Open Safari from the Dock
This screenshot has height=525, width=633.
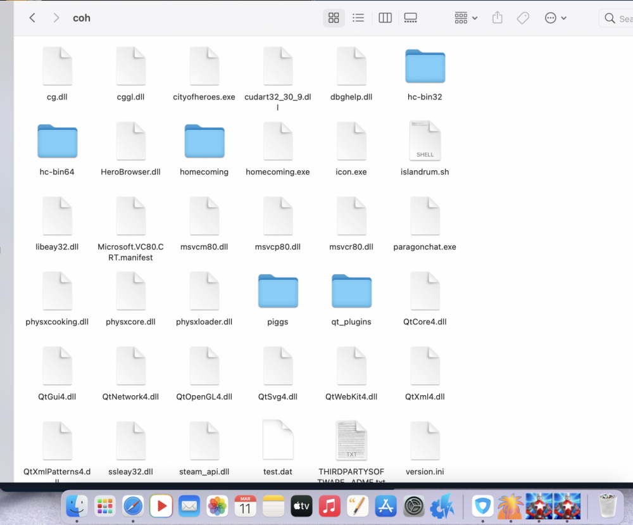pos(133,506)
